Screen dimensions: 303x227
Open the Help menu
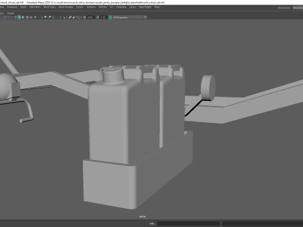click(157, 7)
